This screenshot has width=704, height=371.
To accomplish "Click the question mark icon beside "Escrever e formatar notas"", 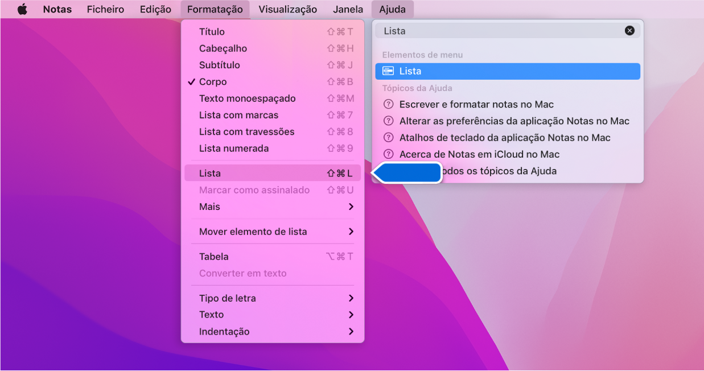I will coord(389,104).
